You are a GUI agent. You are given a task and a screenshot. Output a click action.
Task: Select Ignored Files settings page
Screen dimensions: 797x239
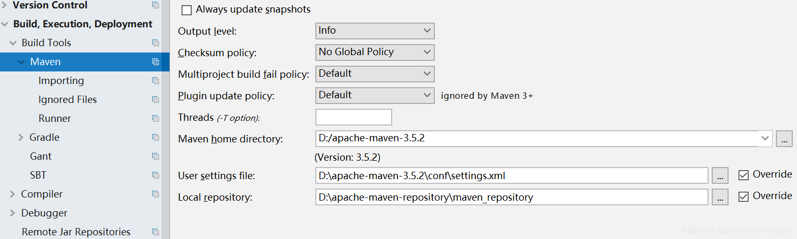[67, 99]
